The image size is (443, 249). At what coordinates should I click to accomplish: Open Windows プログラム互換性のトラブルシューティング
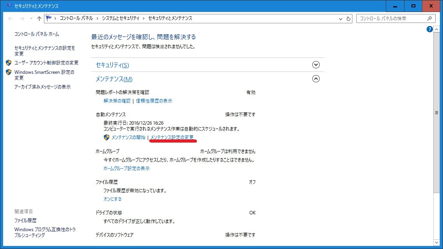click(x=45, y=232)
